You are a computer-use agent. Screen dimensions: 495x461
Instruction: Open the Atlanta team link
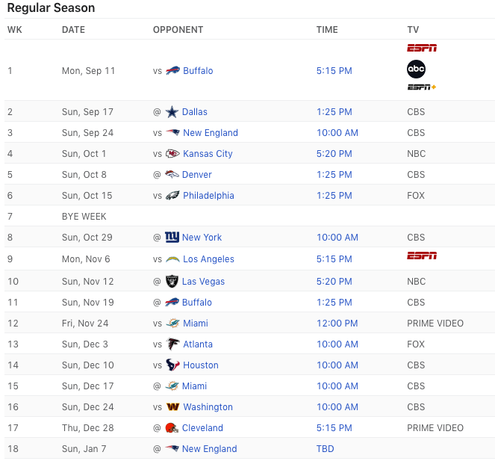[198, 344]
